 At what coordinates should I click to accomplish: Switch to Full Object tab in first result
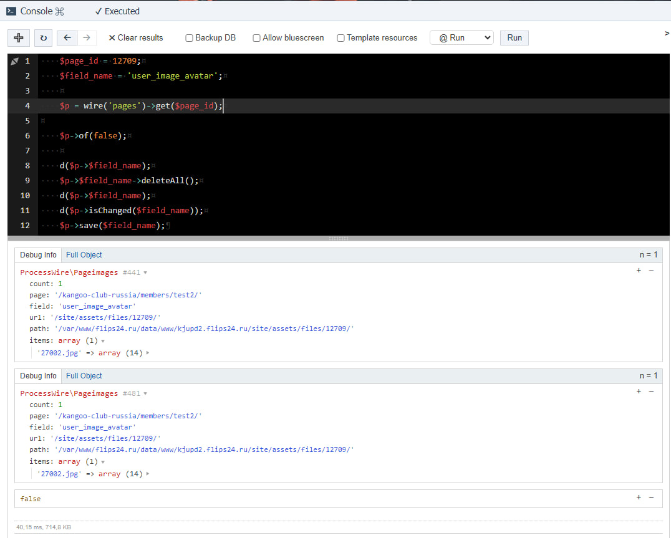click(84, 255)
